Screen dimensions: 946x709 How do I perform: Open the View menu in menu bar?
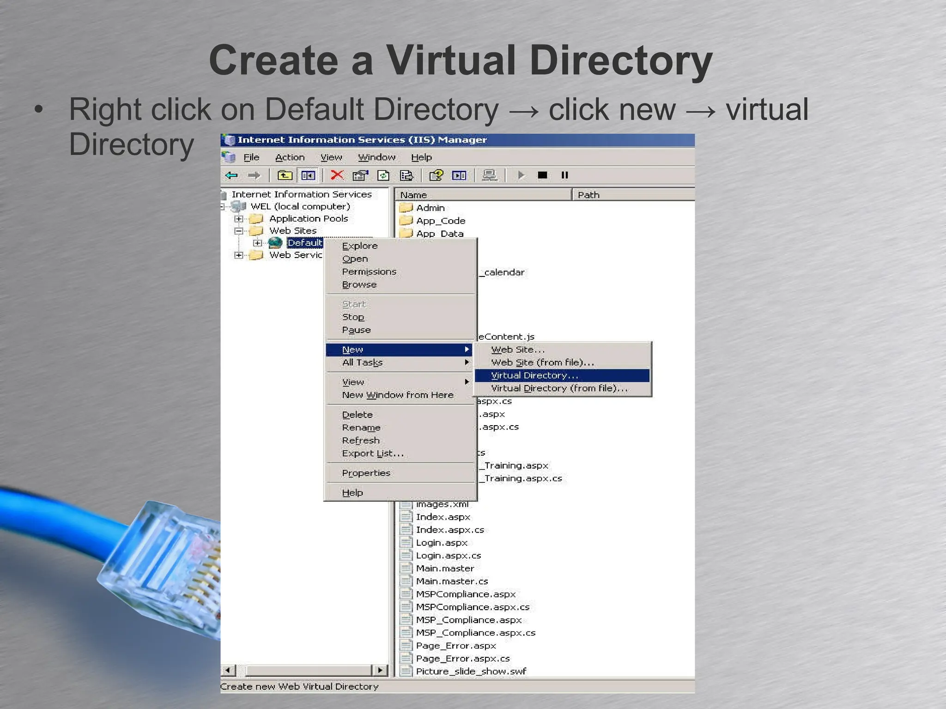[332, 157]
